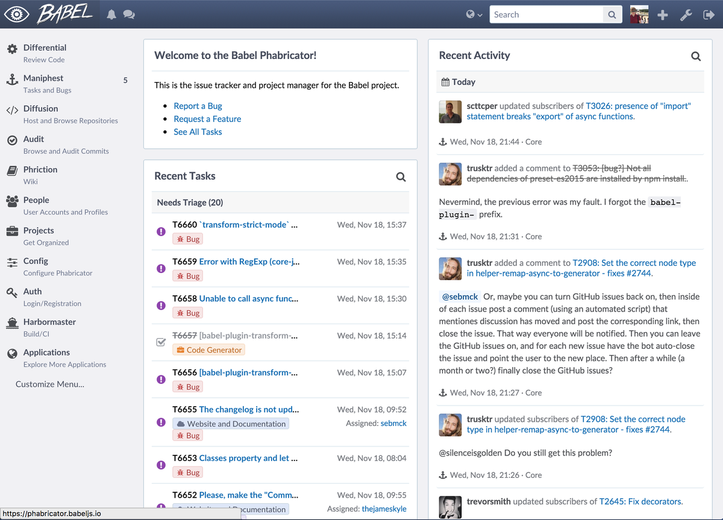Click assignee thejameskyle link

click(384, 509)
